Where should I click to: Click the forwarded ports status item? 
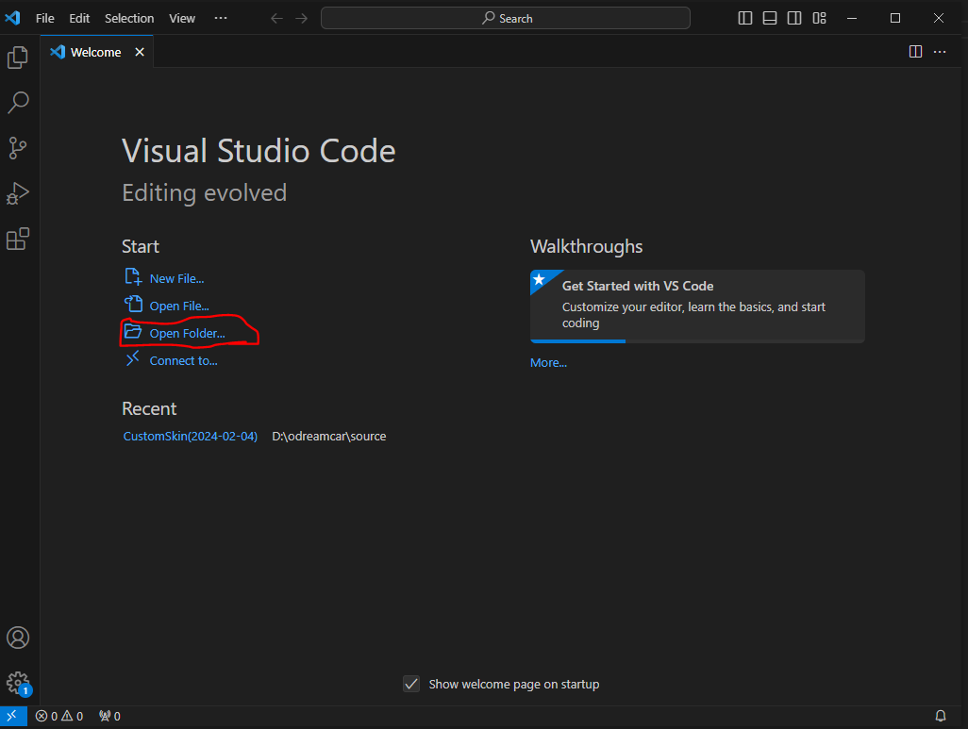109,716
